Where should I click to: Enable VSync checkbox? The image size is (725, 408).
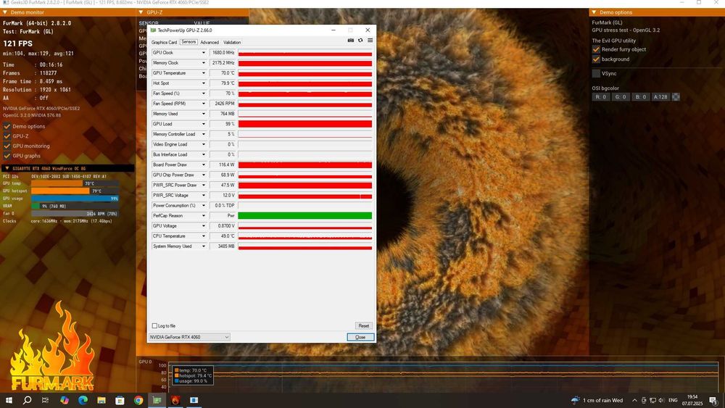596,73
